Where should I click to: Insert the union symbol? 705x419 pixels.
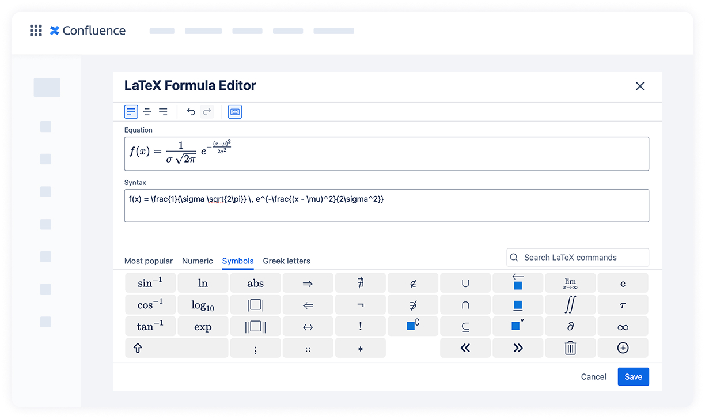pyautogui.click(x=465, y=282)
